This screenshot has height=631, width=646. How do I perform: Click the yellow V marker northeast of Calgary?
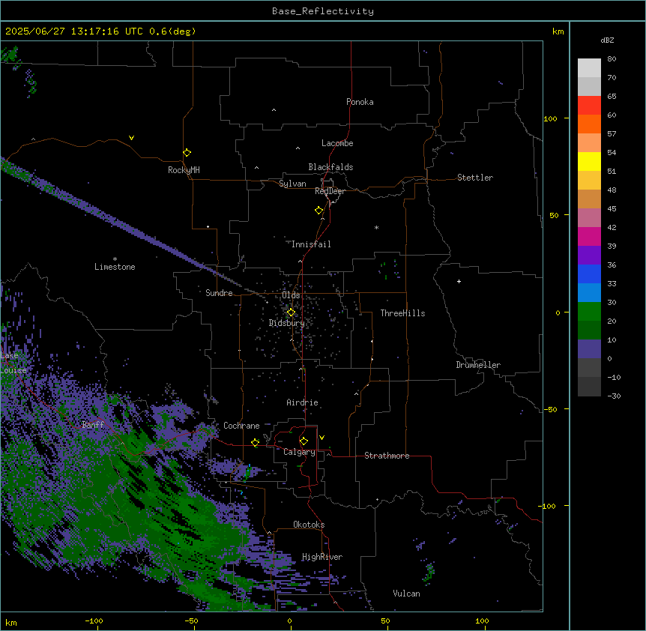click(322, 438)
